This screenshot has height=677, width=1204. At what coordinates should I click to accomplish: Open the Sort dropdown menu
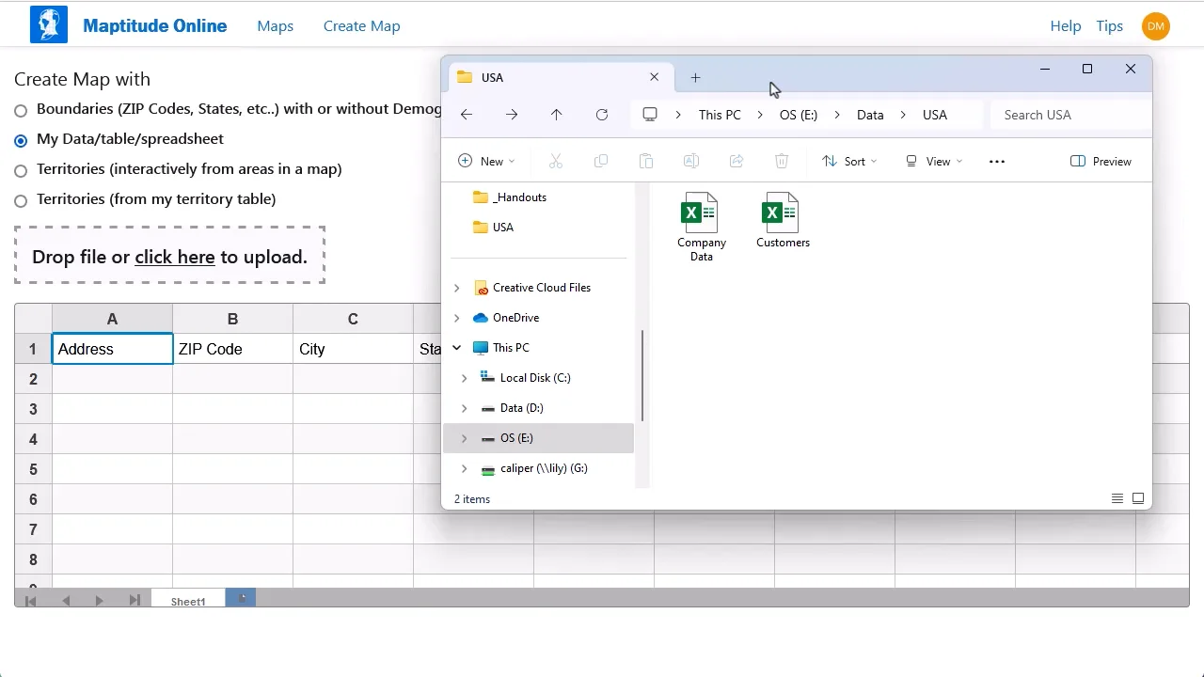[x=849, y=162]
